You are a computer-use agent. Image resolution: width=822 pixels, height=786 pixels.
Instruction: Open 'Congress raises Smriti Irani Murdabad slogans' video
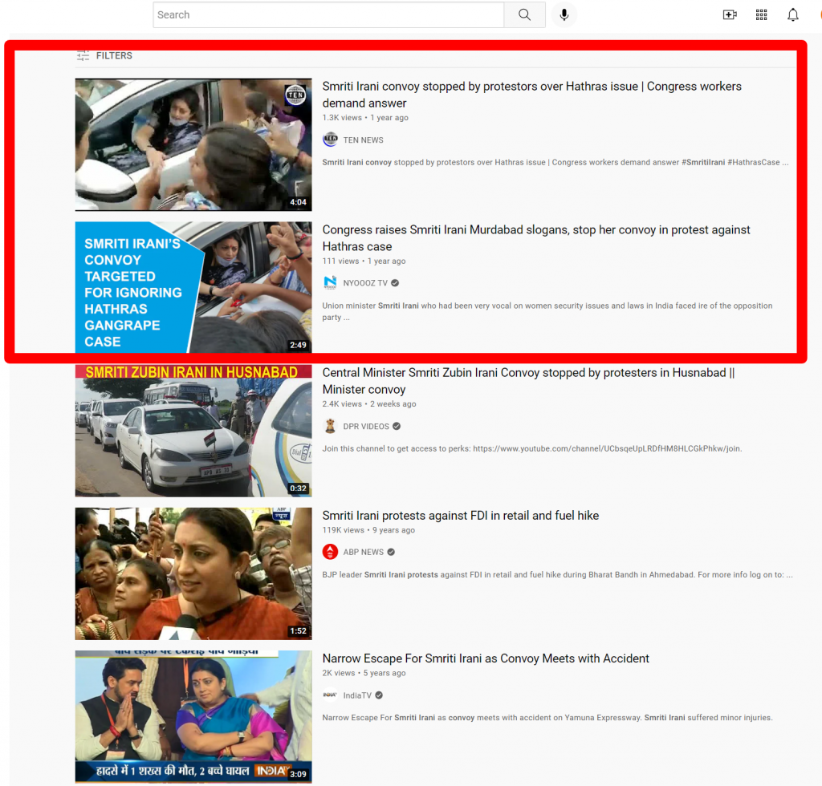tap(536, 237)
